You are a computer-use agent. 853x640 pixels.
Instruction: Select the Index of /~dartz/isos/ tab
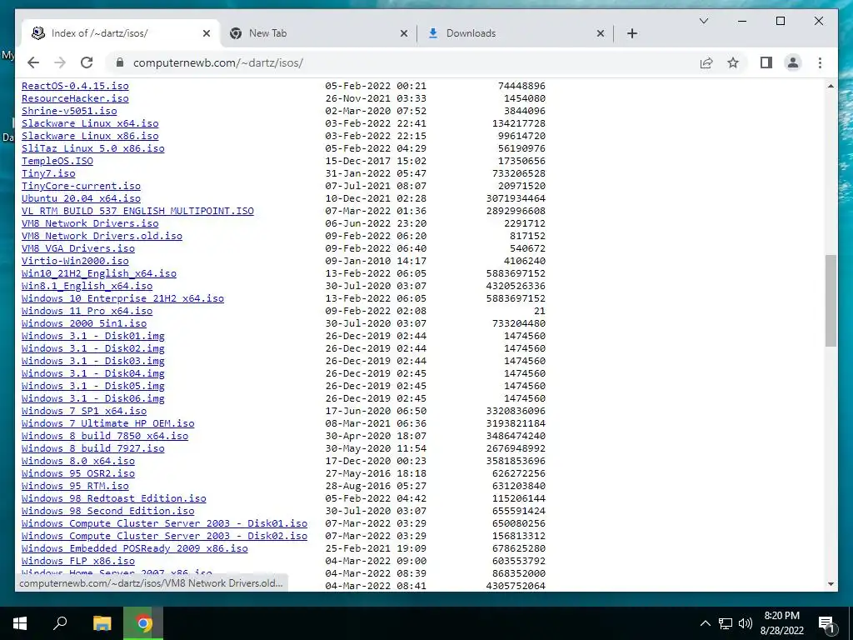pyautogui.click(x=121, y=33)
